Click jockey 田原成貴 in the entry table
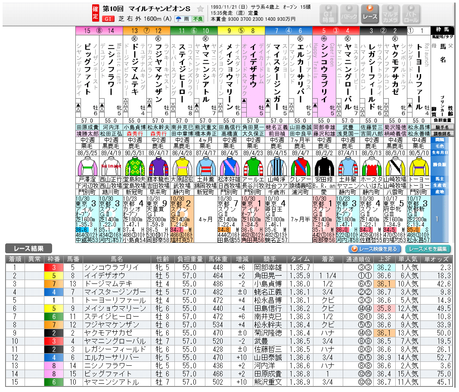This screenshot has height=392, width=459. coord(87,128)
